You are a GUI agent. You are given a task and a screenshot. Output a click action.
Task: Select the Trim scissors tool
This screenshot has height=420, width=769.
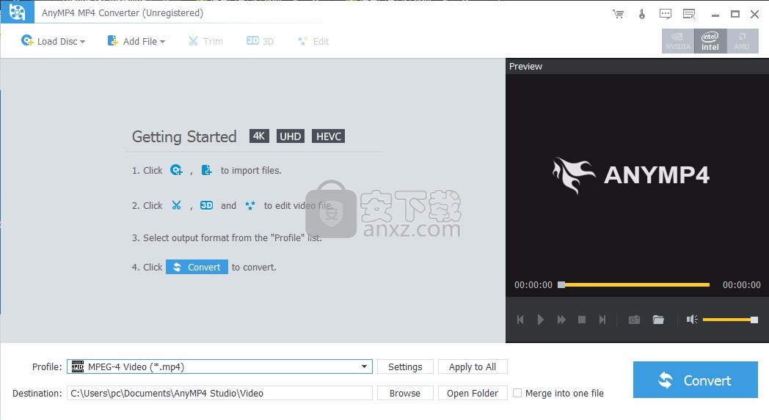[205, 41]
